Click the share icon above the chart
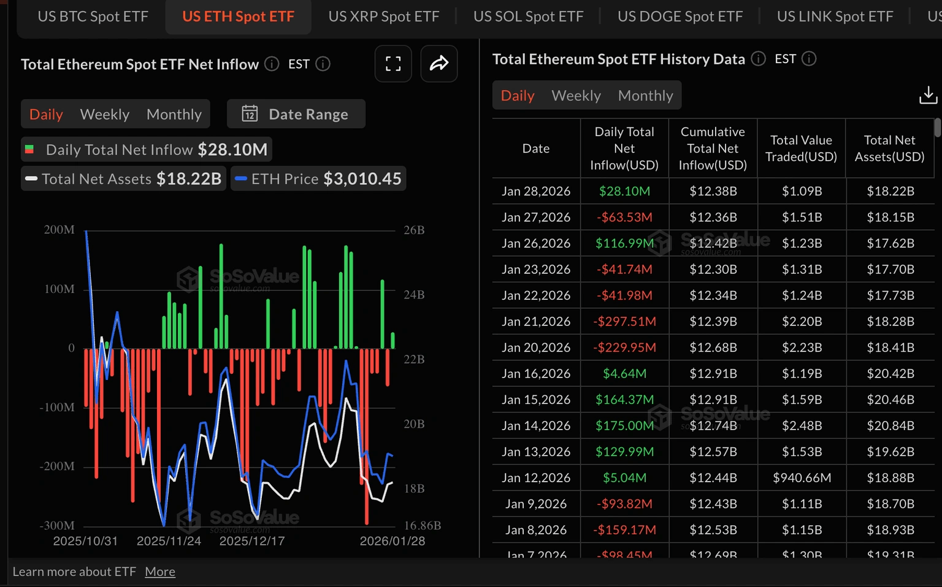942x587 pixels. click(x=439, y=64)
